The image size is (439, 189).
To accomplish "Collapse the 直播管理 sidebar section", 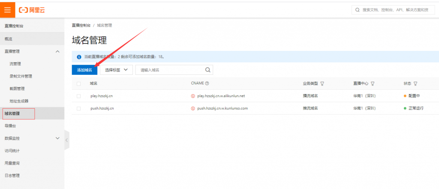I will tap(58, 51).
